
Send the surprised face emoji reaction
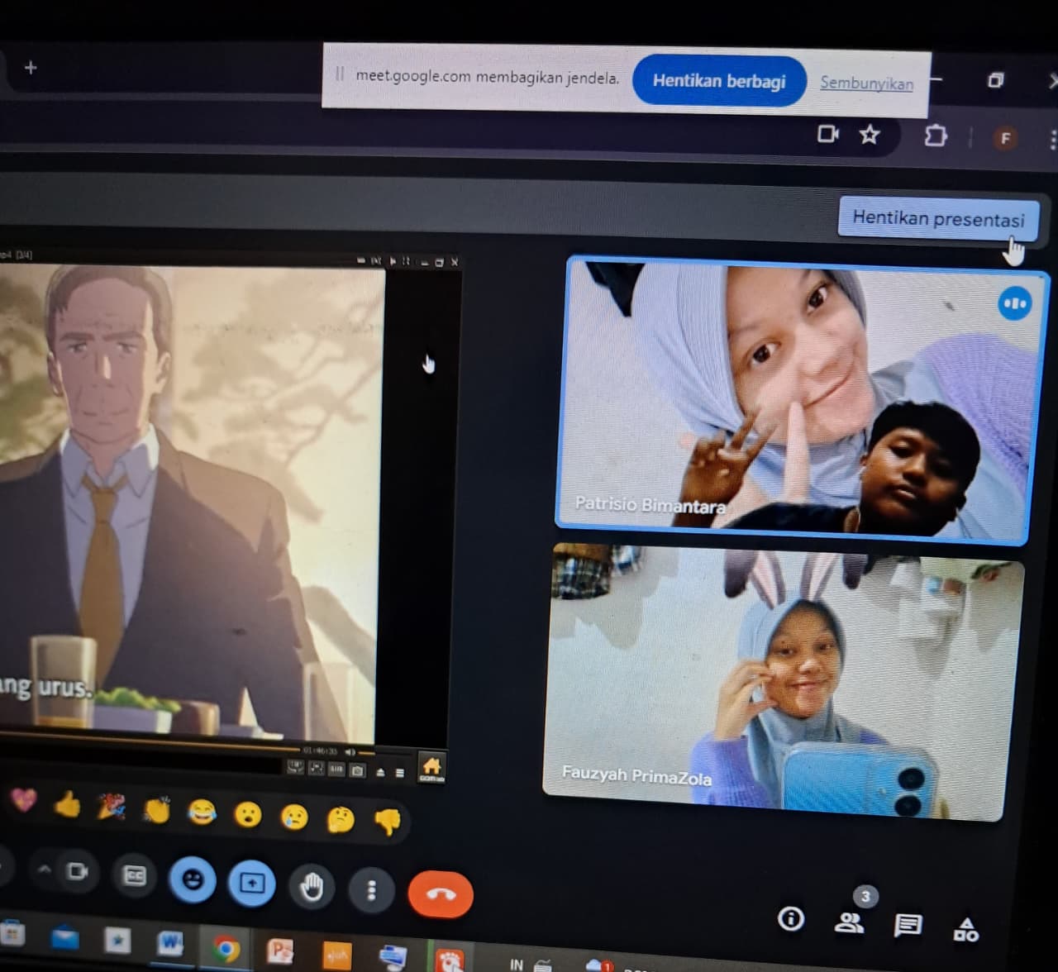(x=247, y=815)
